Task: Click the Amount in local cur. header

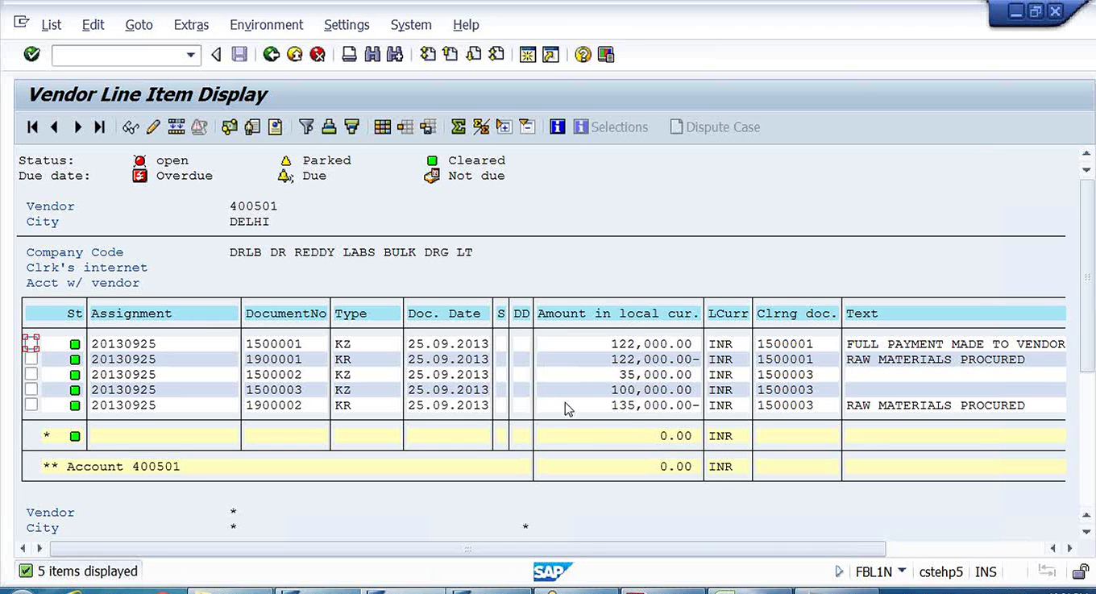Action: click(618, 314)
